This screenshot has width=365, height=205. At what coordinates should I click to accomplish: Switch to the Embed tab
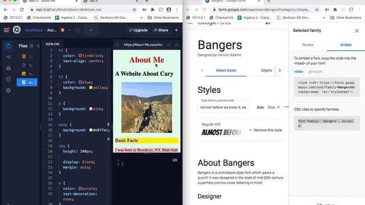(346, 45)
